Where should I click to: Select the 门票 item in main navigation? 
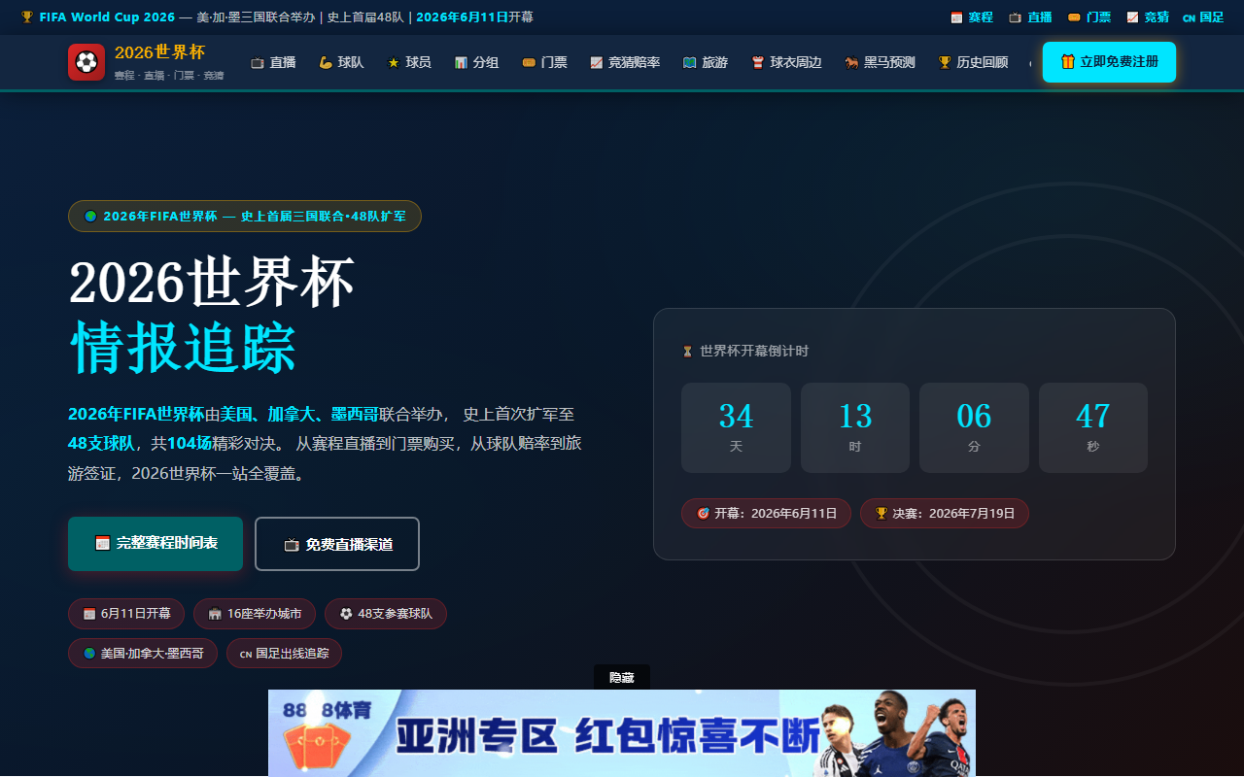[x=544, y=62]
